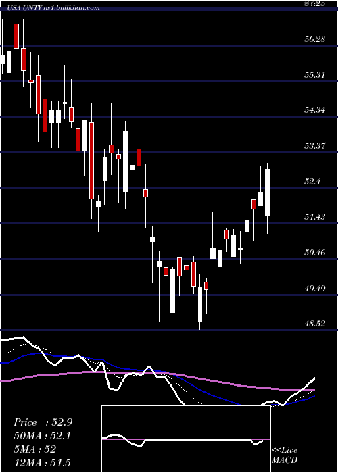Click the 48.52 price axis label
The width and height of the screenshot is (338, 473).
314,324
